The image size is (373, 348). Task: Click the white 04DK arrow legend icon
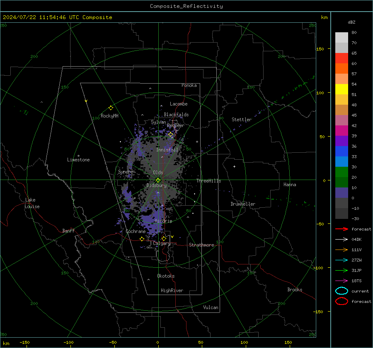(342, 239)
